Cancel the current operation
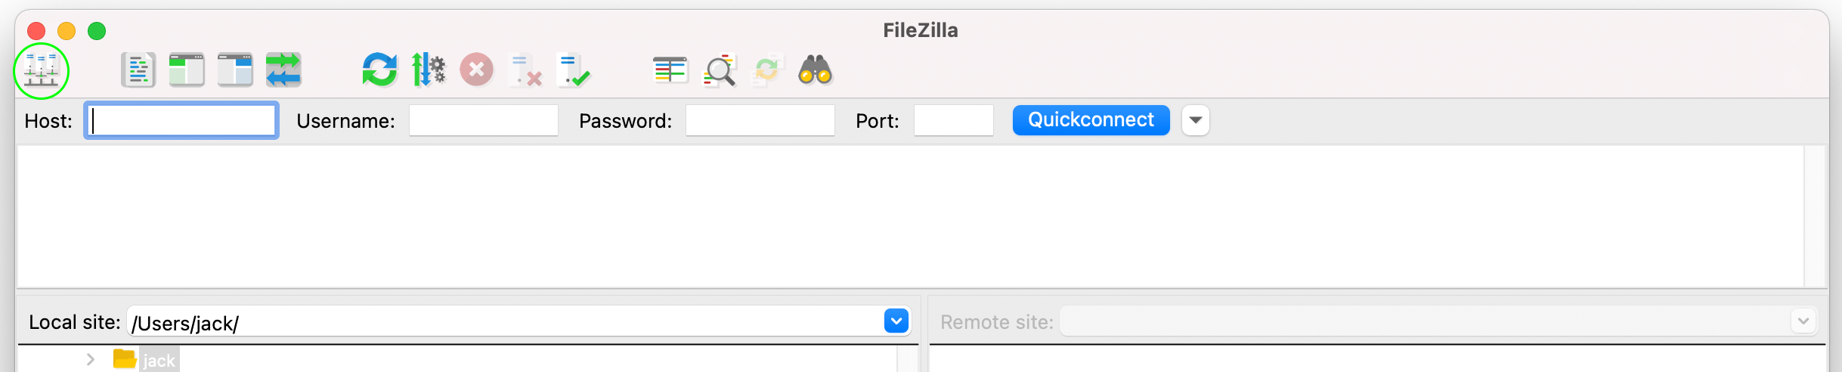 coord(477,71)
